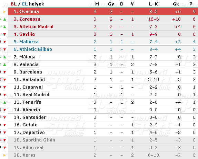Open the Osasuna team row
This screenshot has height=159, width=198.
point(103,12)
